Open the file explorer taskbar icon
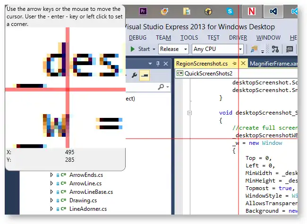The width and height of the screenshot is (307, 224). (x=187, y=11)
